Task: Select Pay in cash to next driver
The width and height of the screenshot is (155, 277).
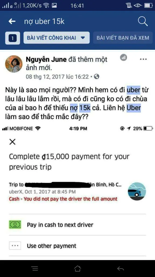Action: [x=77, y=225]
